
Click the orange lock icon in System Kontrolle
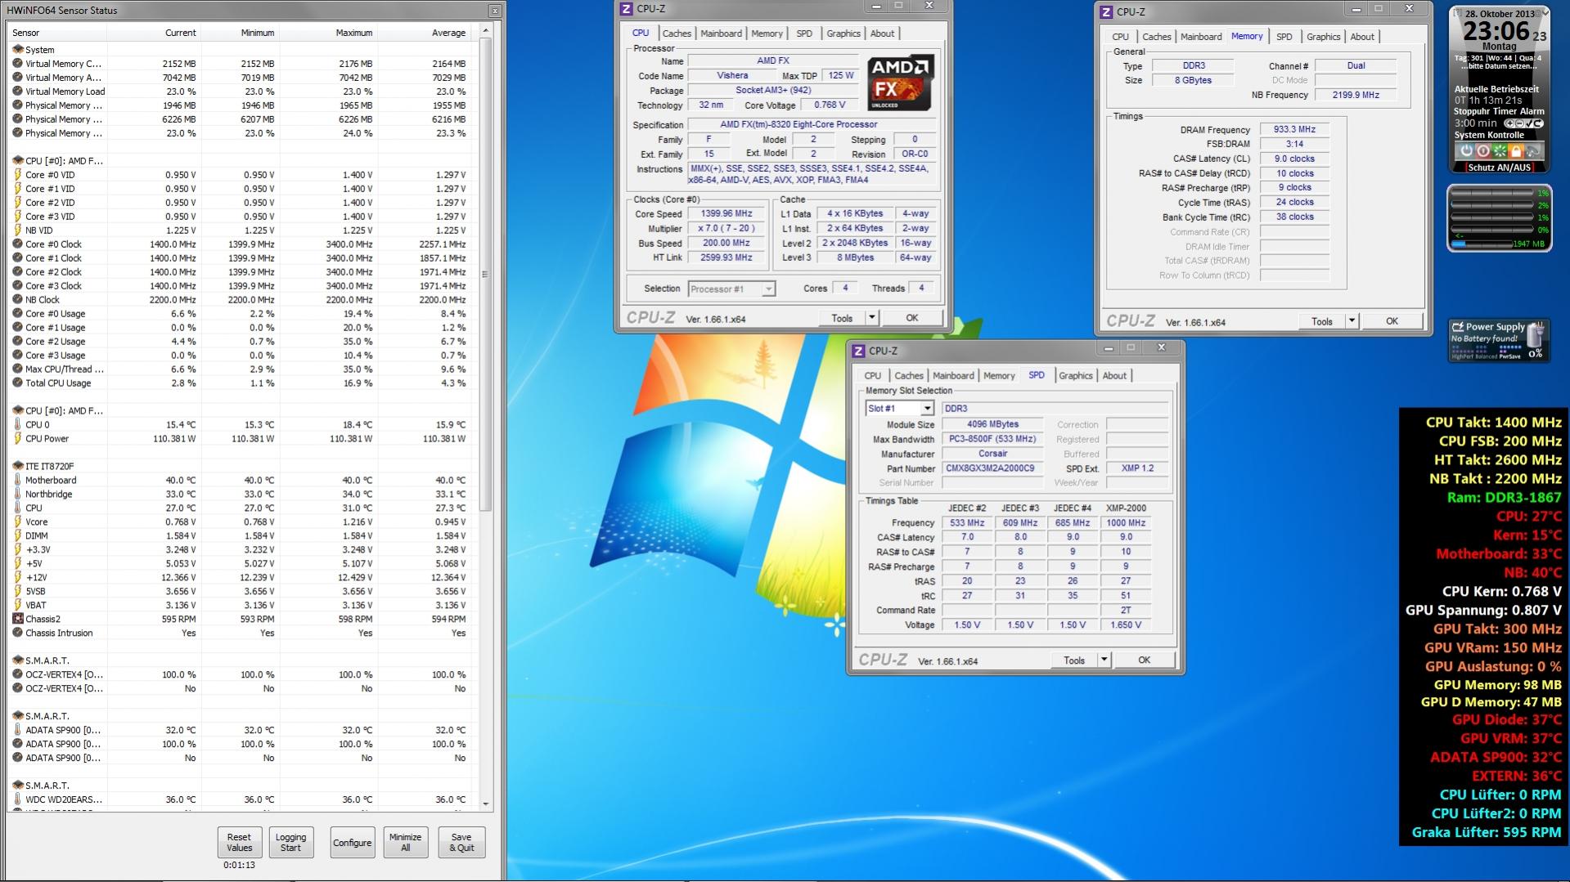(1516, 151)
